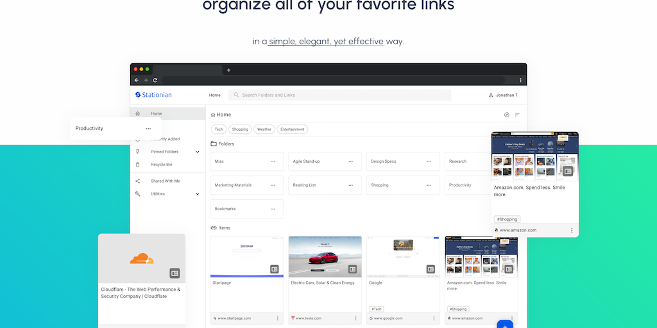The height and width of the screenshot is (328, 657).
Task: Toggle preview on Google card
Action: 431,270
